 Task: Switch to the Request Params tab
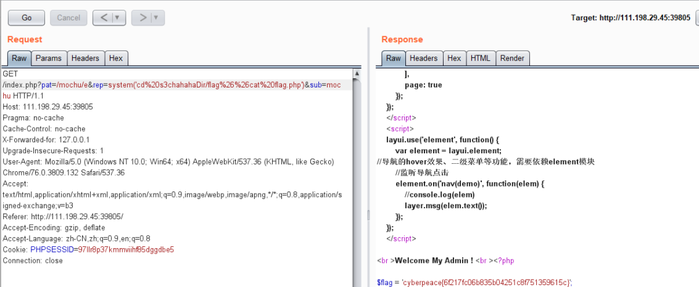point(49,59)
